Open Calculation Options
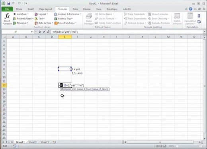The width and height of the screenshot is (207, 149). point(190,19)
